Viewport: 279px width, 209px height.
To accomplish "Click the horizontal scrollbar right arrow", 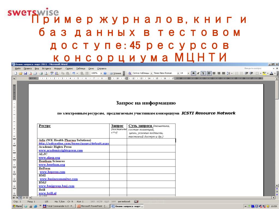I will [x=274, y=198].
